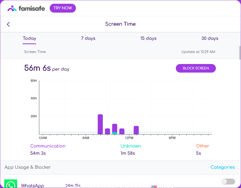Open the 15 days view
The width and height of the screenshot is (241, 188).
(148, 38)
